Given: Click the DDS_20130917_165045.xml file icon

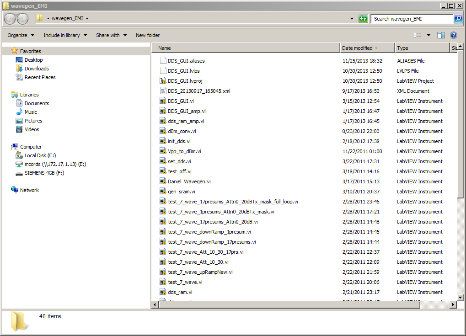Looking at the screenshot, I should 163,91.
